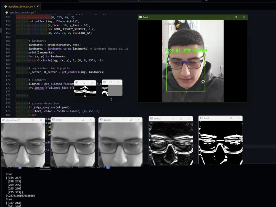276x207 pixels.
Task: Click the Result window app icon
Action: click(x=140, y=17)
